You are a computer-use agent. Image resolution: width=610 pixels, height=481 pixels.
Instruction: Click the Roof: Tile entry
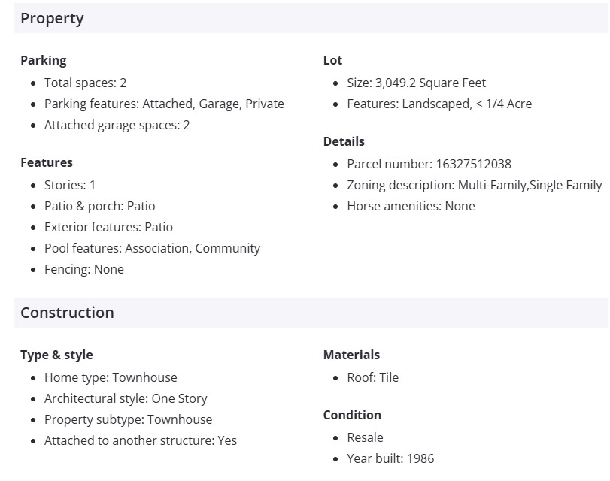pos(372,377)
